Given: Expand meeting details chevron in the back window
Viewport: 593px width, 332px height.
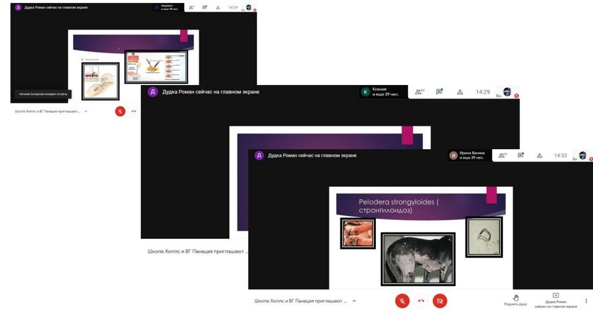Looking at the screenshot, I should 86,112.
